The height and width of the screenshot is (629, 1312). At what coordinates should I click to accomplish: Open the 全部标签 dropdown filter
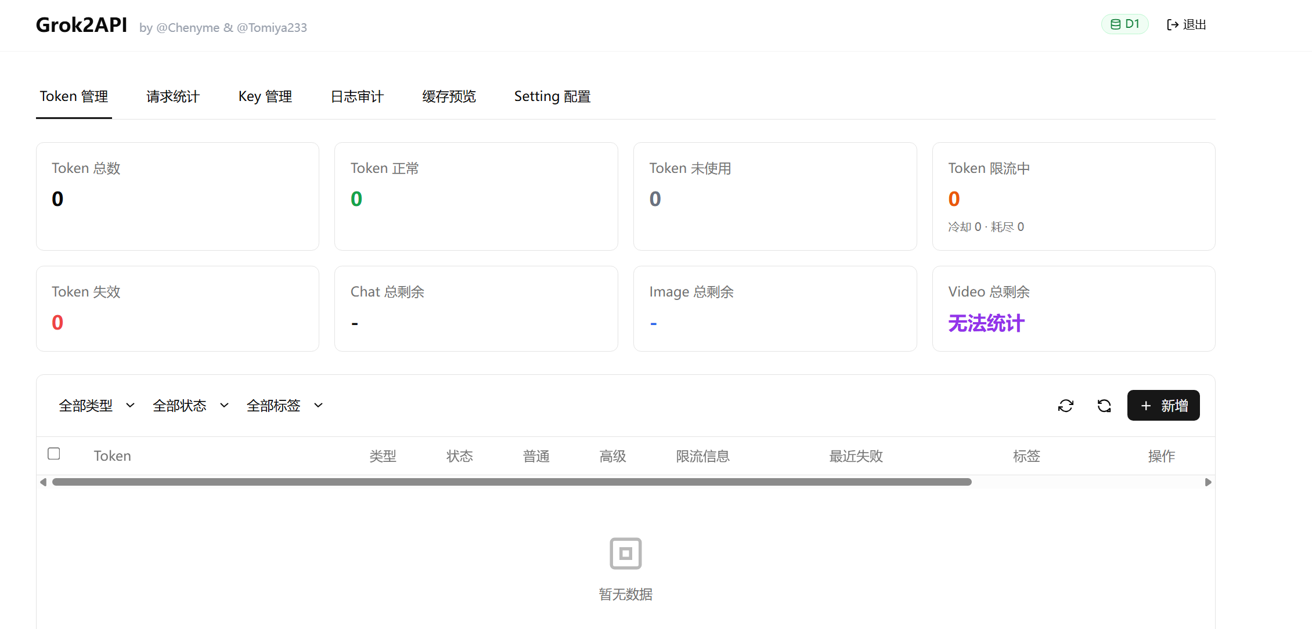click(285, 406)
